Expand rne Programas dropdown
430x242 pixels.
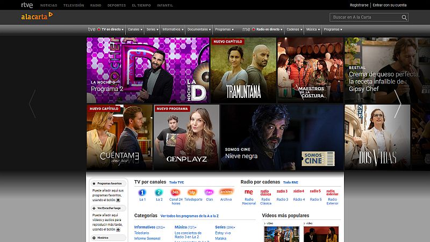pyautogui.click(x=333, y=30)
